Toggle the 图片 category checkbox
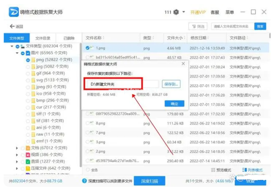The width and height of the screenshot is (271, 188). click(23, 53)
